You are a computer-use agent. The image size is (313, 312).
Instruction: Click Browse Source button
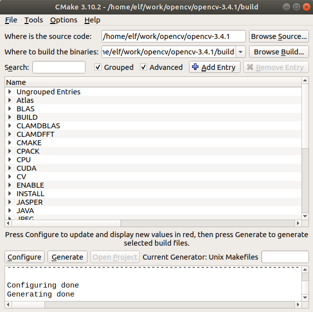tap(278, 36)
